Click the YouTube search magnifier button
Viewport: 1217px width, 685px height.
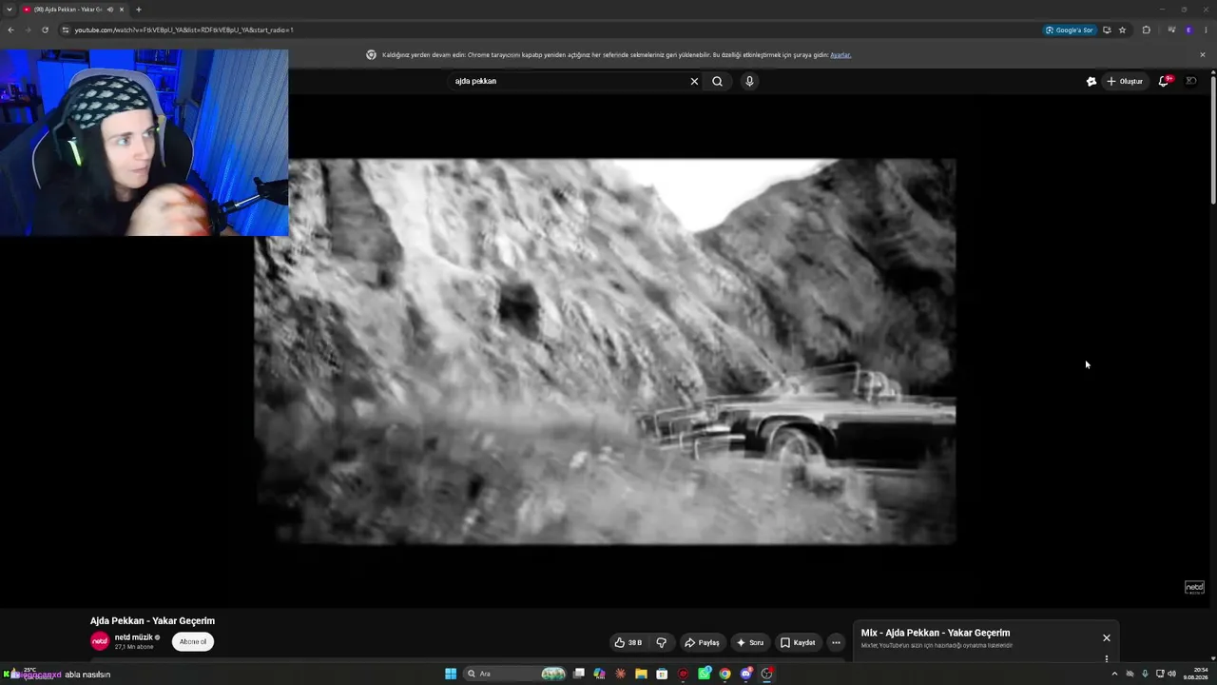coord(717,81)
